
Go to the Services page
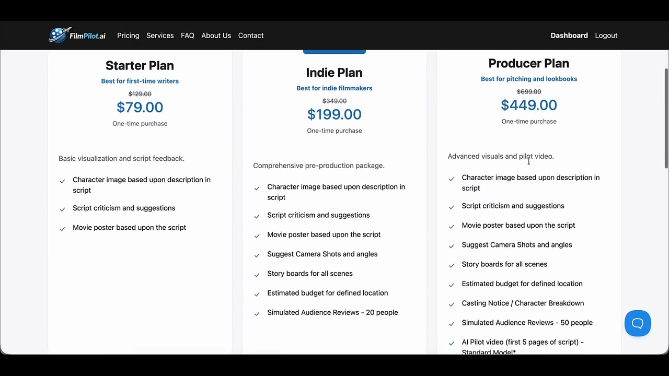pyautogui.click(x=160, y=36)
